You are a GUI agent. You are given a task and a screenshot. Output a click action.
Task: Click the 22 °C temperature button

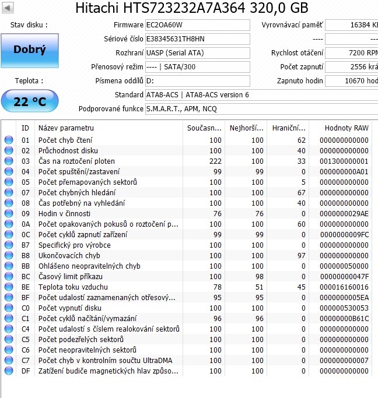click(x=29, y=101)
